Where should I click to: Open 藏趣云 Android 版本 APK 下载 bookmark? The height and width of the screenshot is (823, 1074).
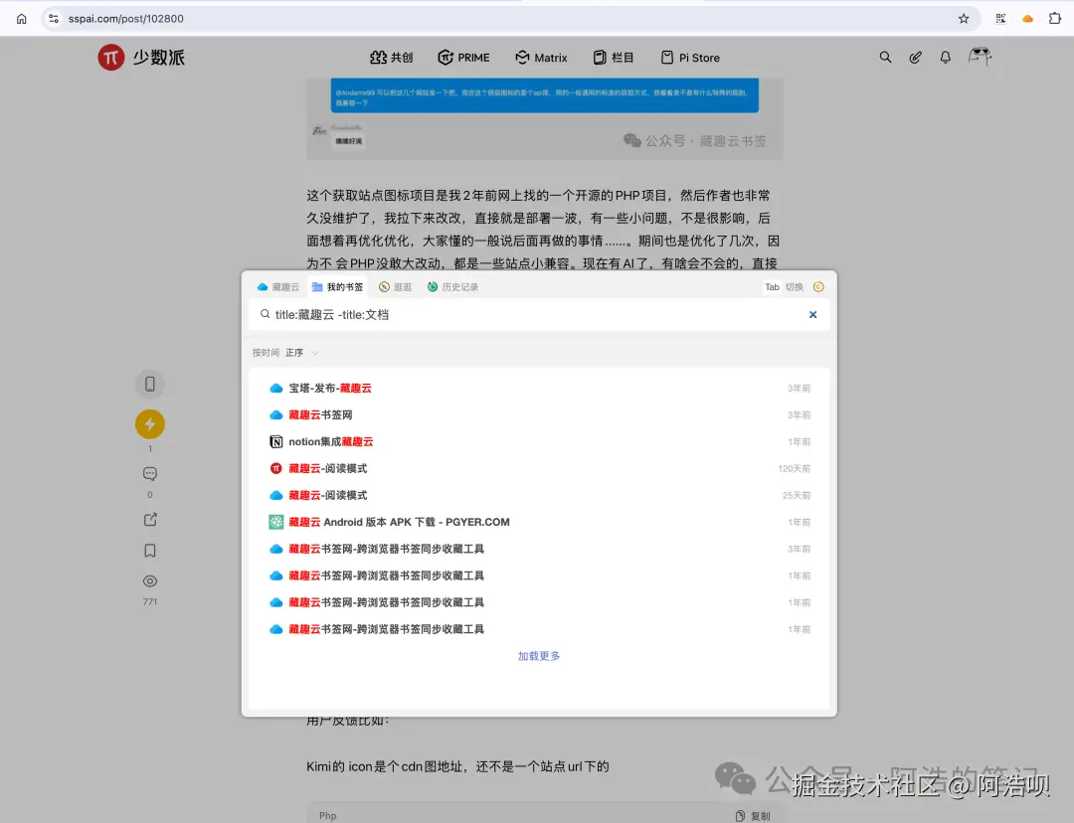click(x=539, y=522)
